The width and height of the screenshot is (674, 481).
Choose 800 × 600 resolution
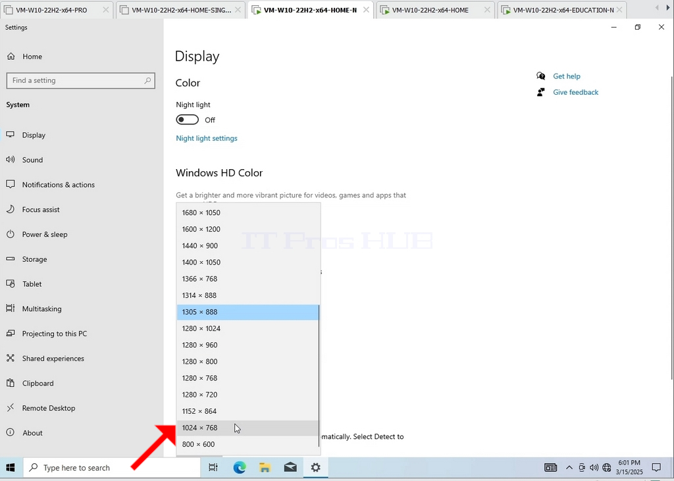click(x=248, y=444)
